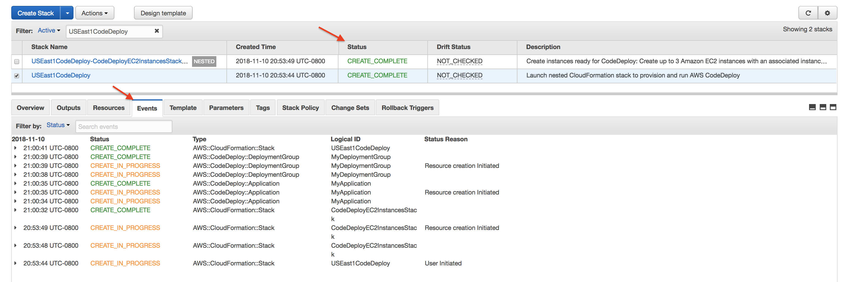Select the Events tab
This screenshot has width=847, height=282.
147,108
